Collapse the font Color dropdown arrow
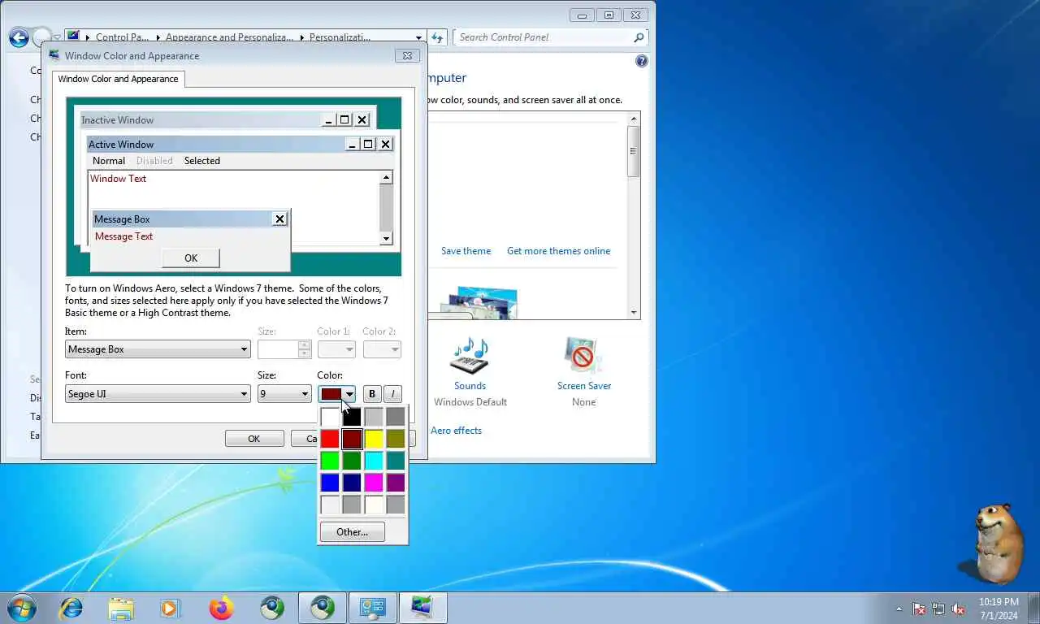Viewport: 1040px width, 624px height. (x=349, y=394)
